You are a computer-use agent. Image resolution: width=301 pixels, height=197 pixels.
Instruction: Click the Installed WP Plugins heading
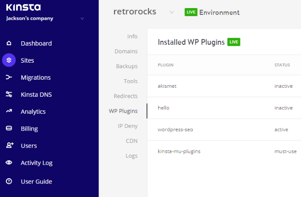(x=191, y=42)
